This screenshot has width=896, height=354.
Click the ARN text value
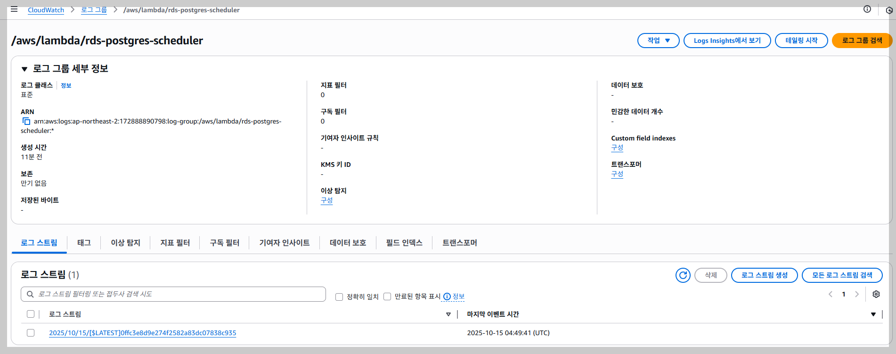click(x=151, y=126)
